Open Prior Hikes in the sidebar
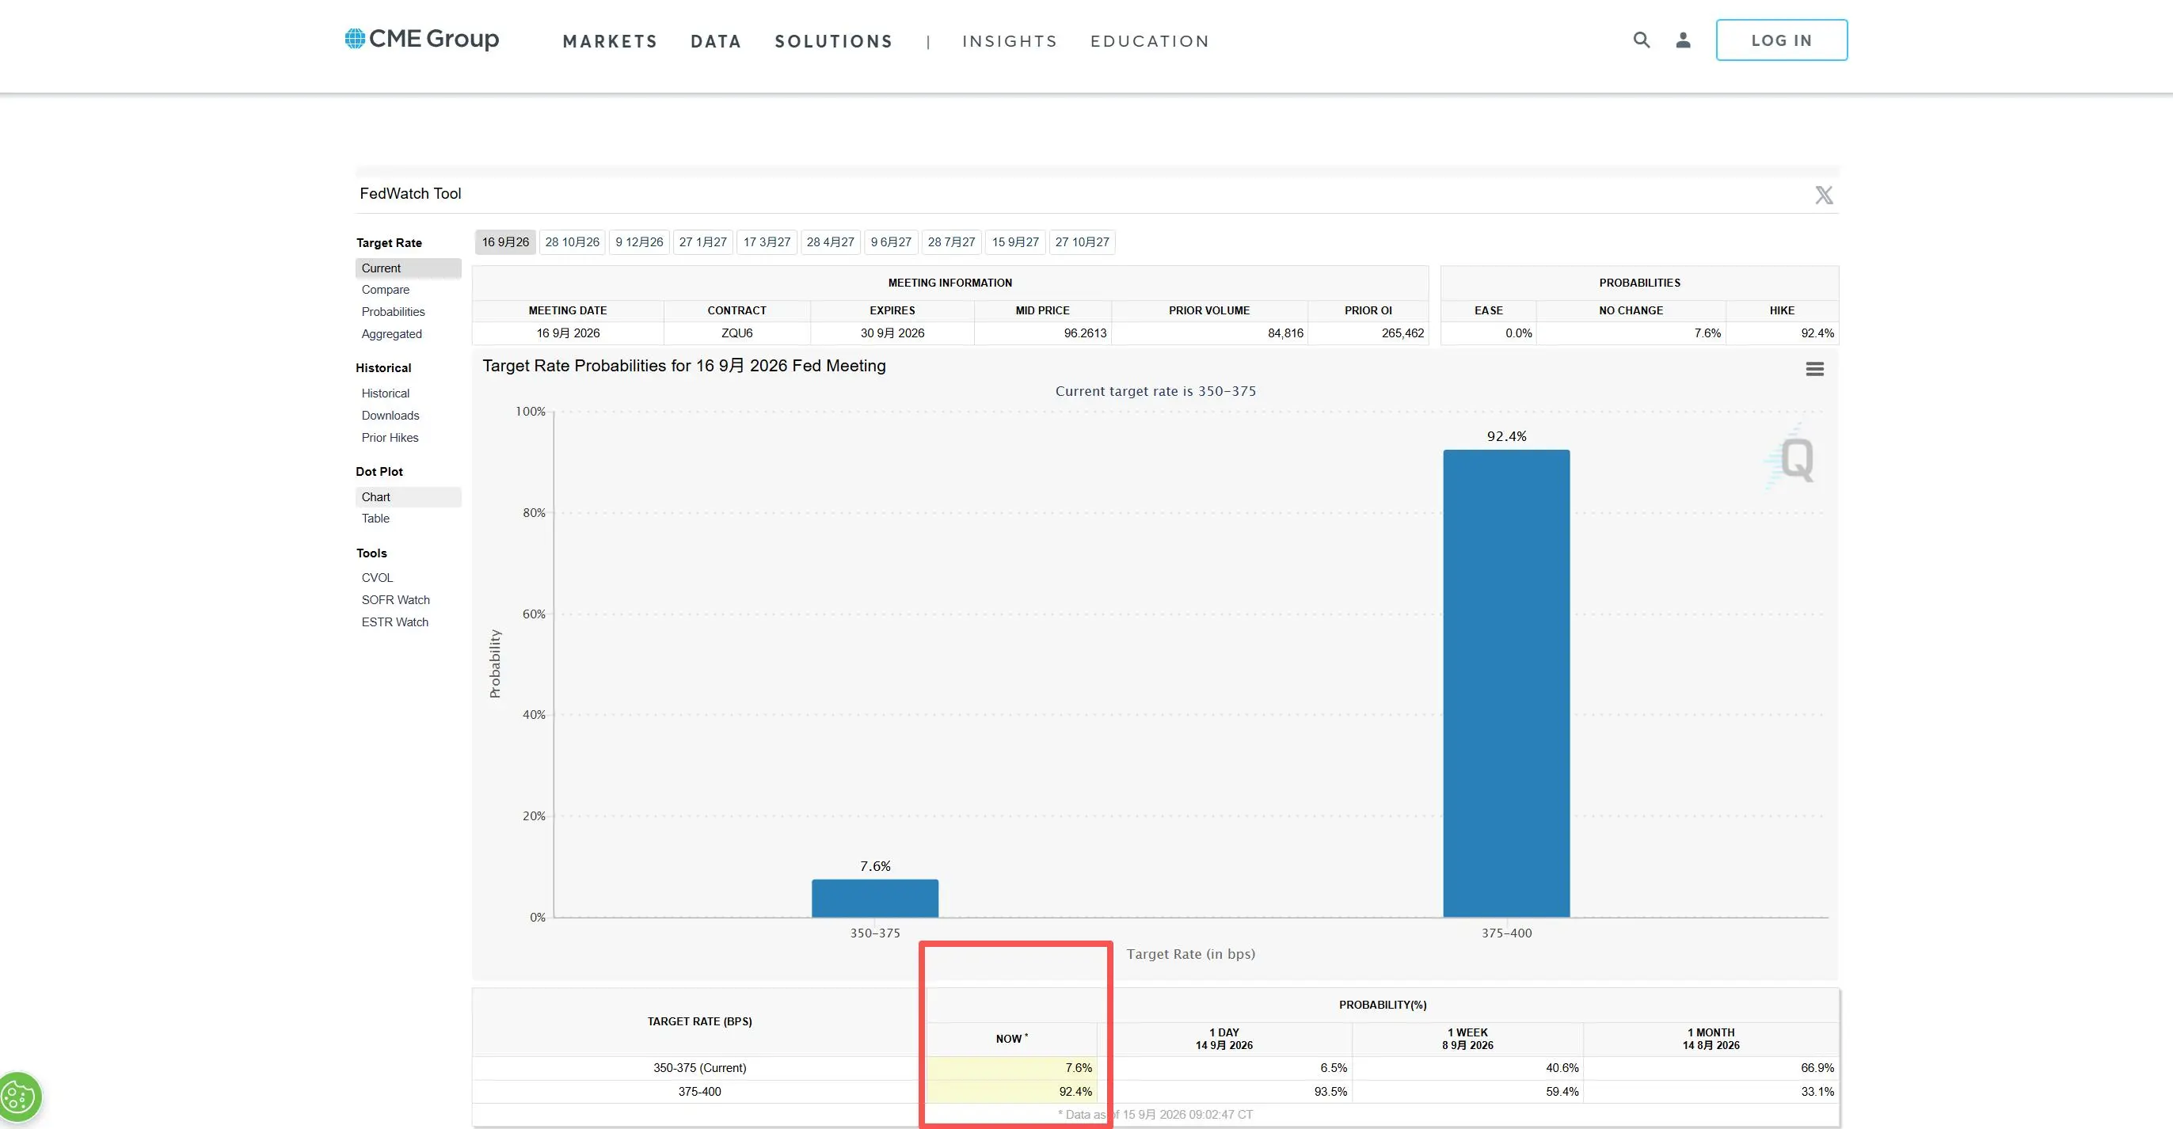Image resolution: width=2173 pixels, height=1129 pixels. pos(390,438)
